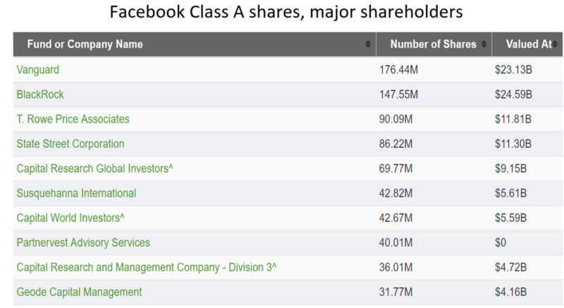Image resolution: width=564 pixels, height=308 pixels.
Task: Click the Capital World Investors link
Action: 75,217
